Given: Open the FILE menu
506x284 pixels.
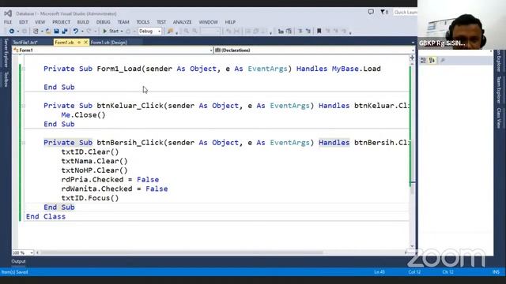Looking at the screenshot, I should (8, 22).
